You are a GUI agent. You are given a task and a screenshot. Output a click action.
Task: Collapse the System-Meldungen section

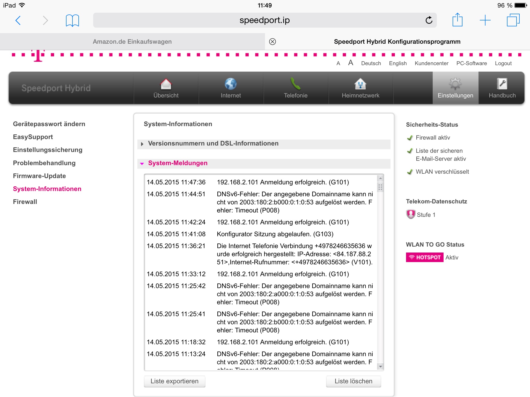pyautogui.click(x=264, y=163)
